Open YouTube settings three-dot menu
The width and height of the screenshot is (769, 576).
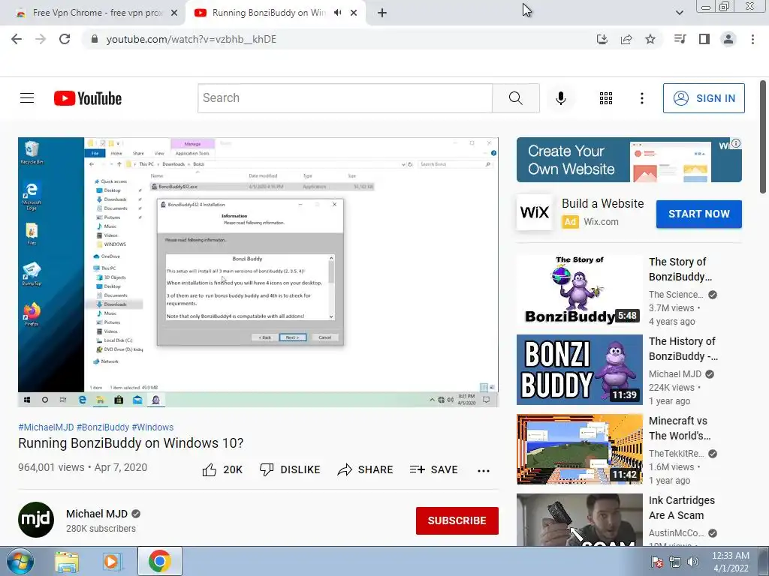641,98
